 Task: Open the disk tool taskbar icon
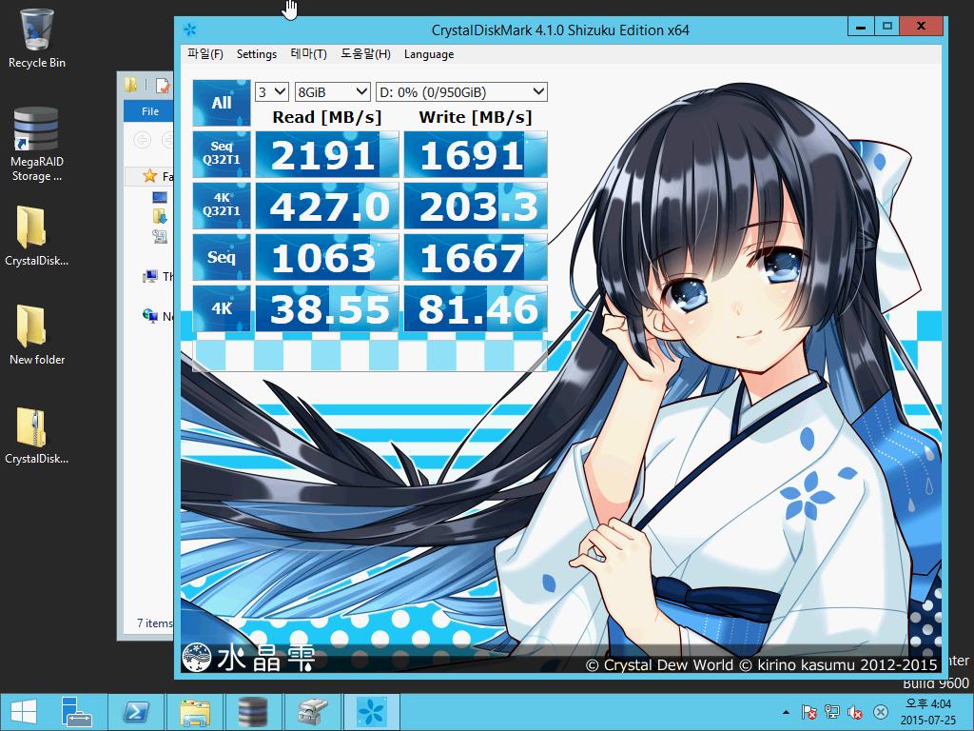(312, 712)
